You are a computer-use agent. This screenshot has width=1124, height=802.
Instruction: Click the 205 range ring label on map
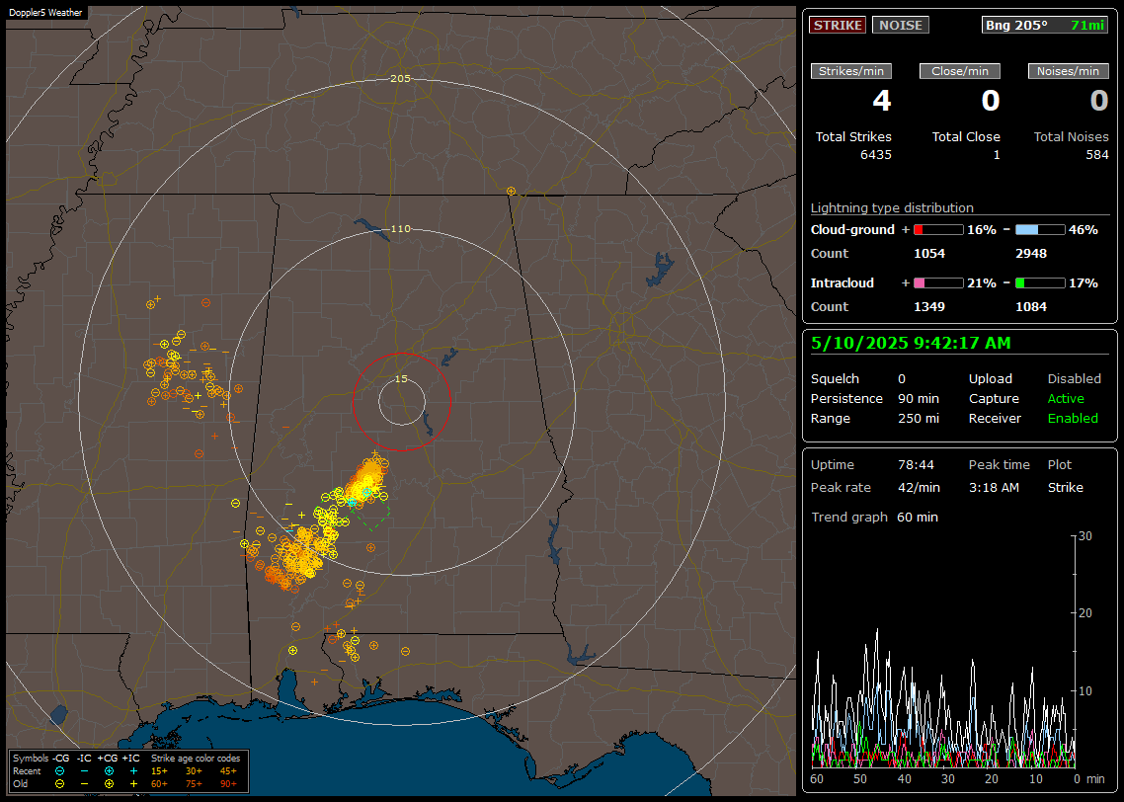[400, 79]
